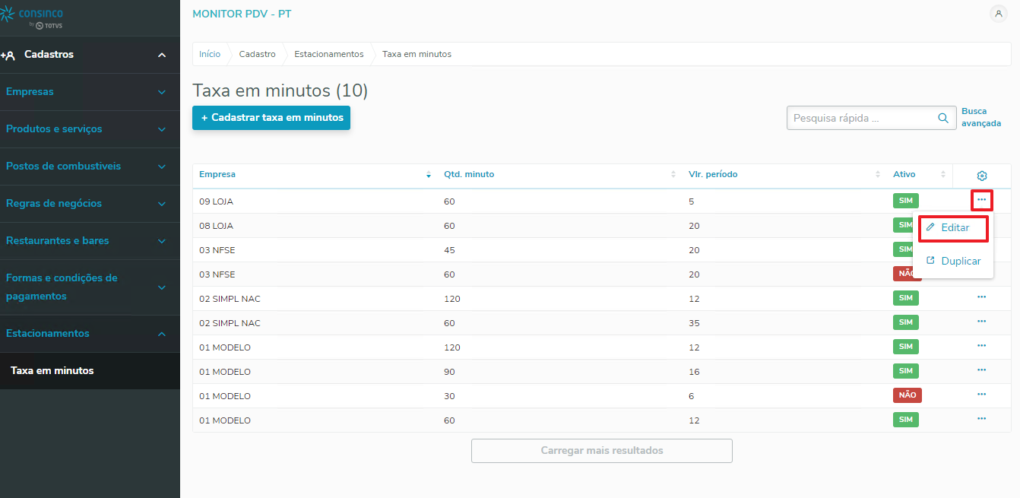Choose Duplicar in the row menu

(x=953, y=261)
